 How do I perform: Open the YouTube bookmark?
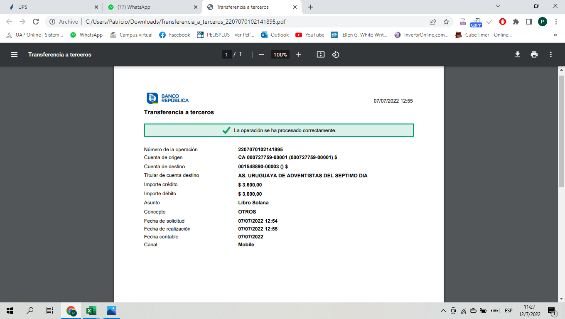310,35
